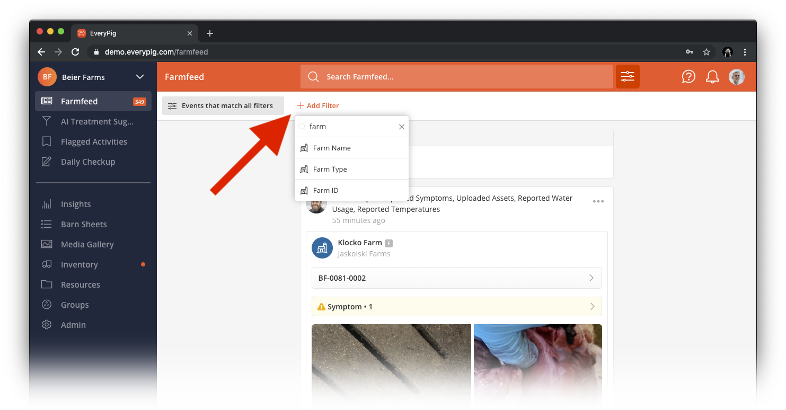This screenshot has width=786, height=410.
Task: Open Farmfeed in the sidebar
Action: click(x=93, y=101)
